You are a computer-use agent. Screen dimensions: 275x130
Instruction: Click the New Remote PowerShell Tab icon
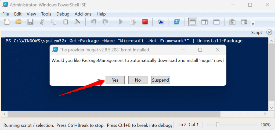pos(161,22)
